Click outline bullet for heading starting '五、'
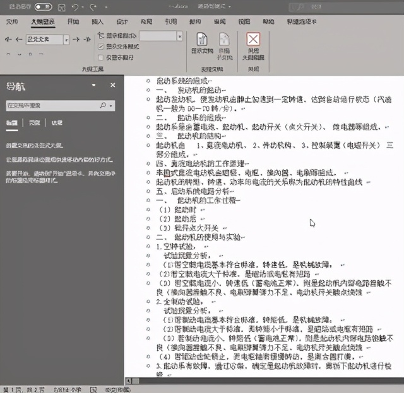The width and height of the screenshot is (404, 393). [x=148, y=191]
